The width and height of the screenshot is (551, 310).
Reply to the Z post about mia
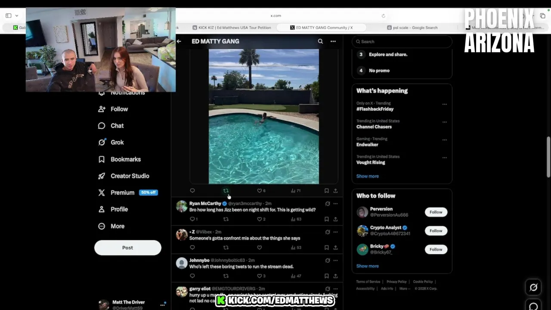(192, 248)
